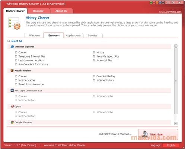
Task: Maximize the WinMend window
Action: (x=173, y=3)
